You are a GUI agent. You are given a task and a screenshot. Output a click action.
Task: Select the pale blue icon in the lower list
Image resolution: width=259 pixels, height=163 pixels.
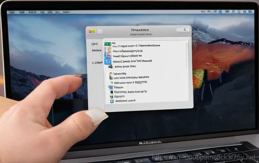pyautogui.click(x=110, y=87)
